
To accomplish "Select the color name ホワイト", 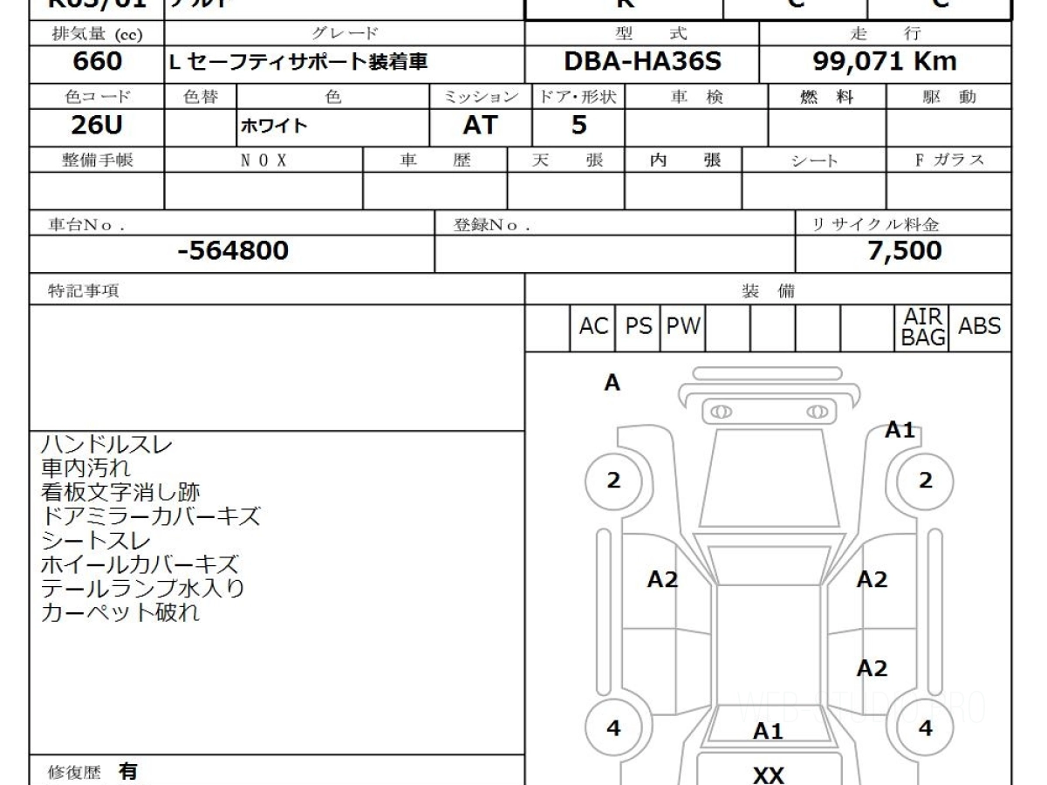I will pos(273,126).
